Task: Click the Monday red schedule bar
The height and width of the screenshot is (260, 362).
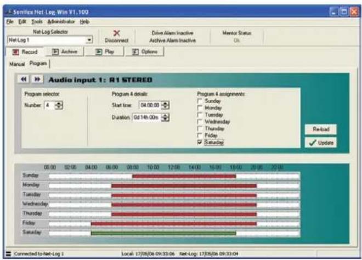Action: point(184,186)
